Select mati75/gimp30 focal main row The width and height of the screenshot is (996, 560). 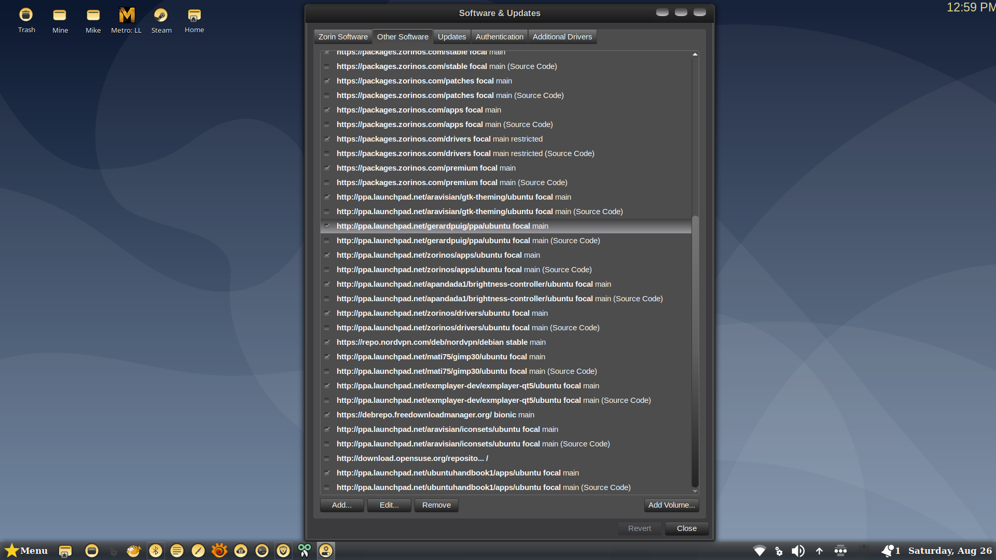pos(506,357)
